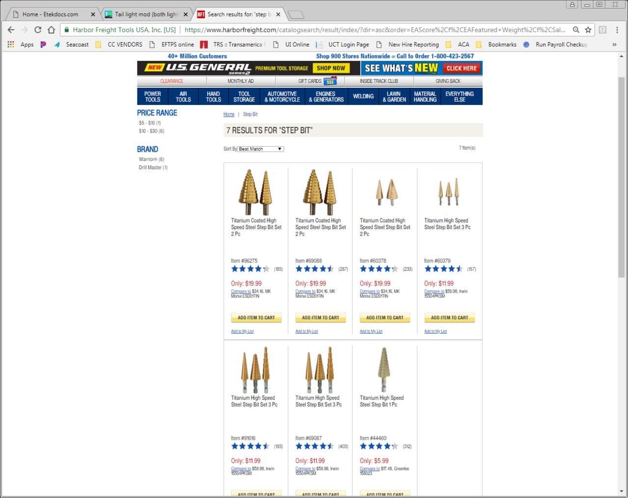
Task: Open the Power Tools menu
Action: tap(153, 97)
